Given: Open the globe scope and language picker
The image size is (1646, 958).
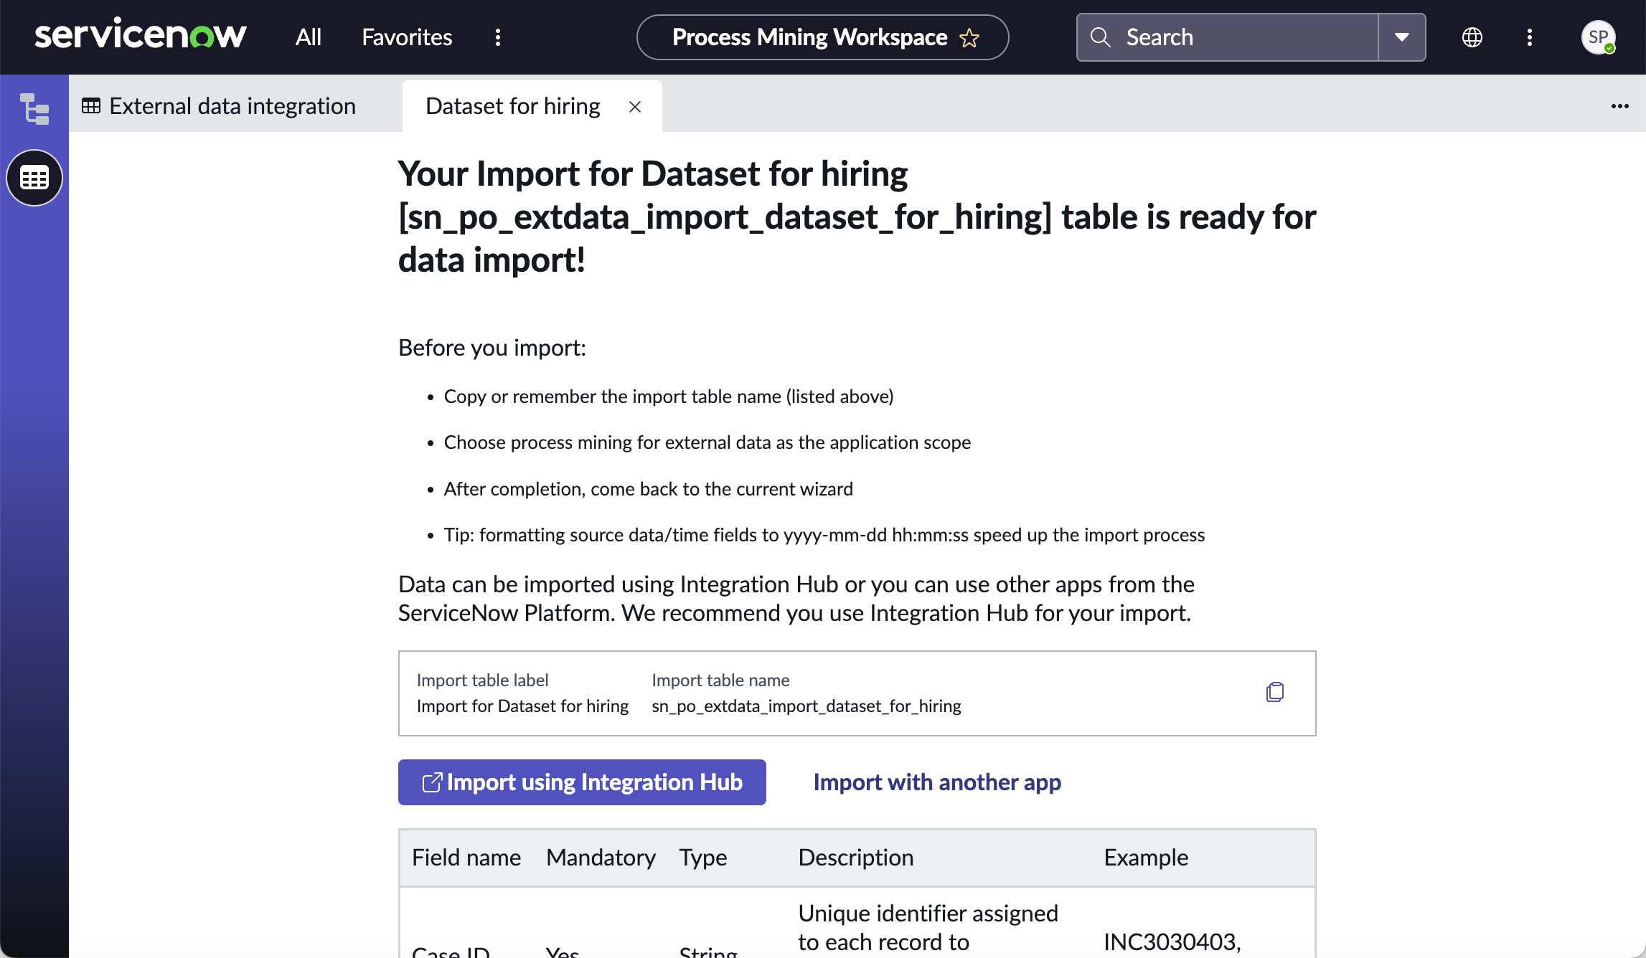Looking at the screenshot, I should pyautogui.click(x=1472, y=37).
